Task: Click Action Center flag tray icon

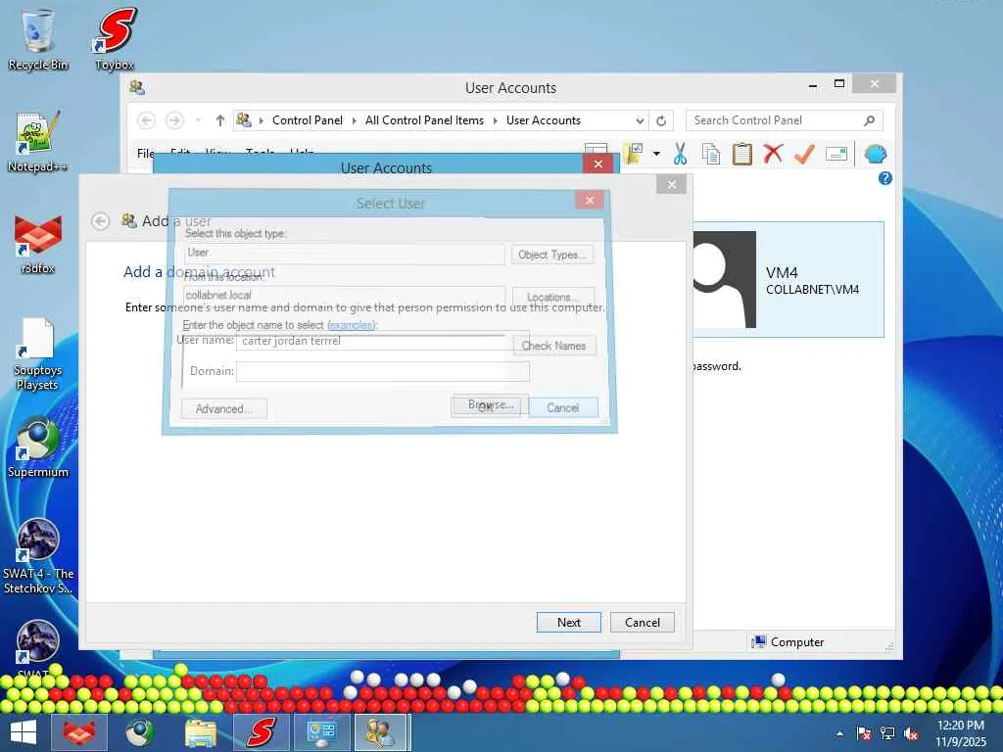Action: [x=864, y=733]
